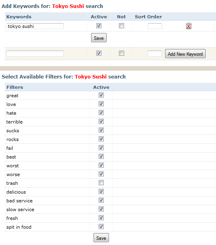Click the Sort Order field in the new keyword row
Viewport: 216px width, 245px height.
(x=155, y=54)
